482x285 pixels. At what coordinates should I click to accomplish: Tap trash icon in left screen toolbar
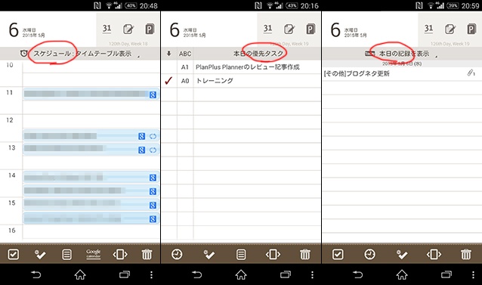click(x=147, y=254)
